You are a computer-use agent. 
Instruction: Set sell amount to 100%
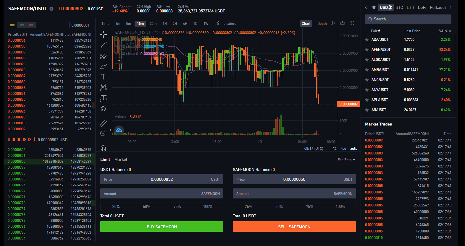340,206
